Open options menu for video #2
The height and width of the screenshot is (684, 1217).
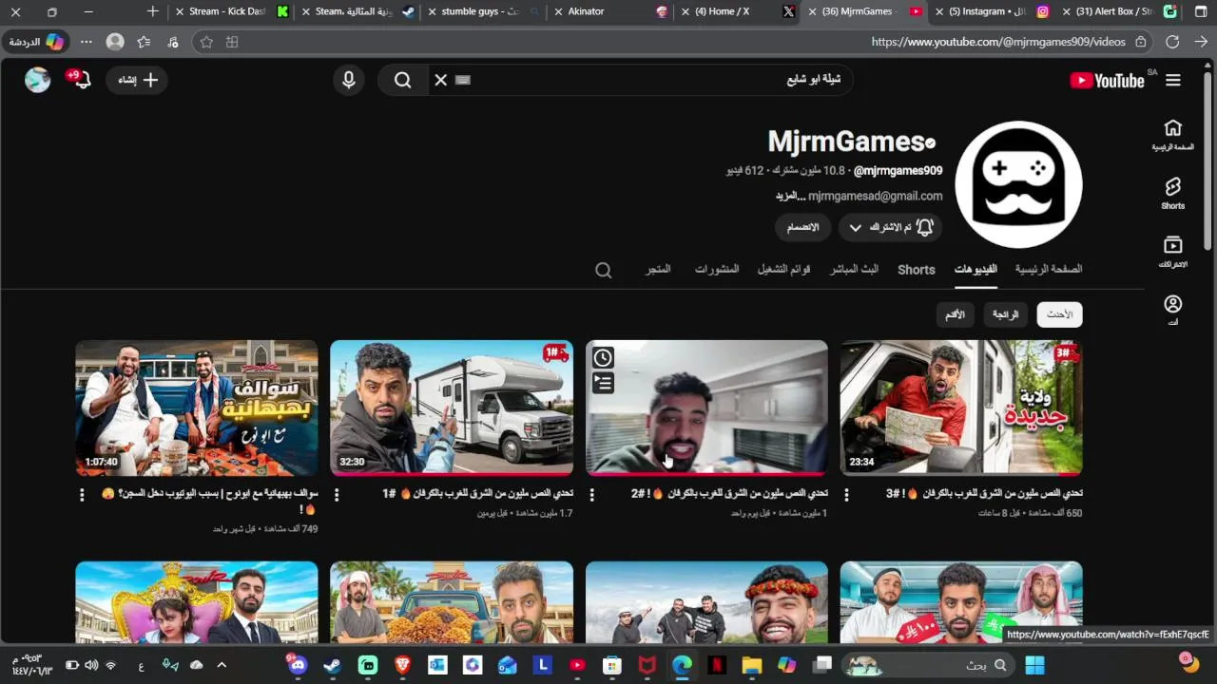591,495
